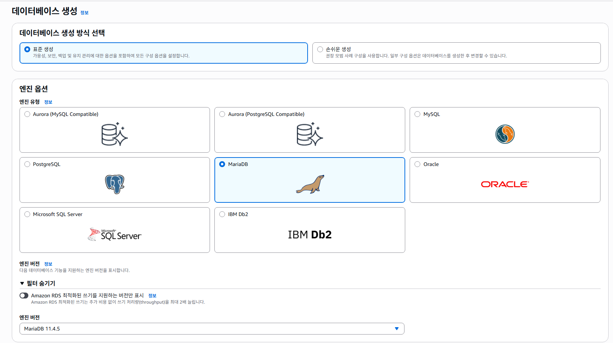Image resolution: width=613 pixels, height=343 pixels.
Task: Click the red Oracle logo
Action: pos(505,184)
